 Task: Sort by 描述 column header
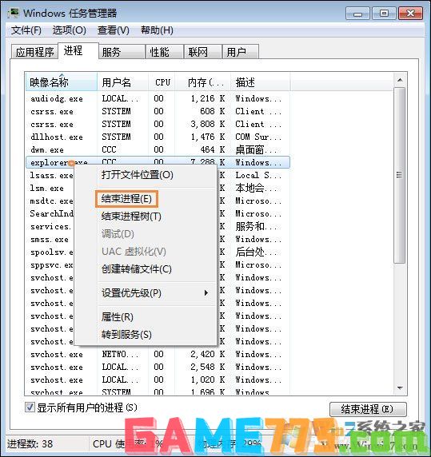(260, 82)
